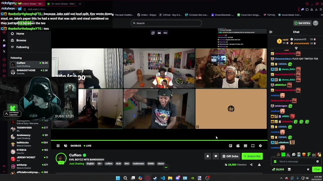Select the English language tag
Screen dimensions: 323x181
coord(90,164)
